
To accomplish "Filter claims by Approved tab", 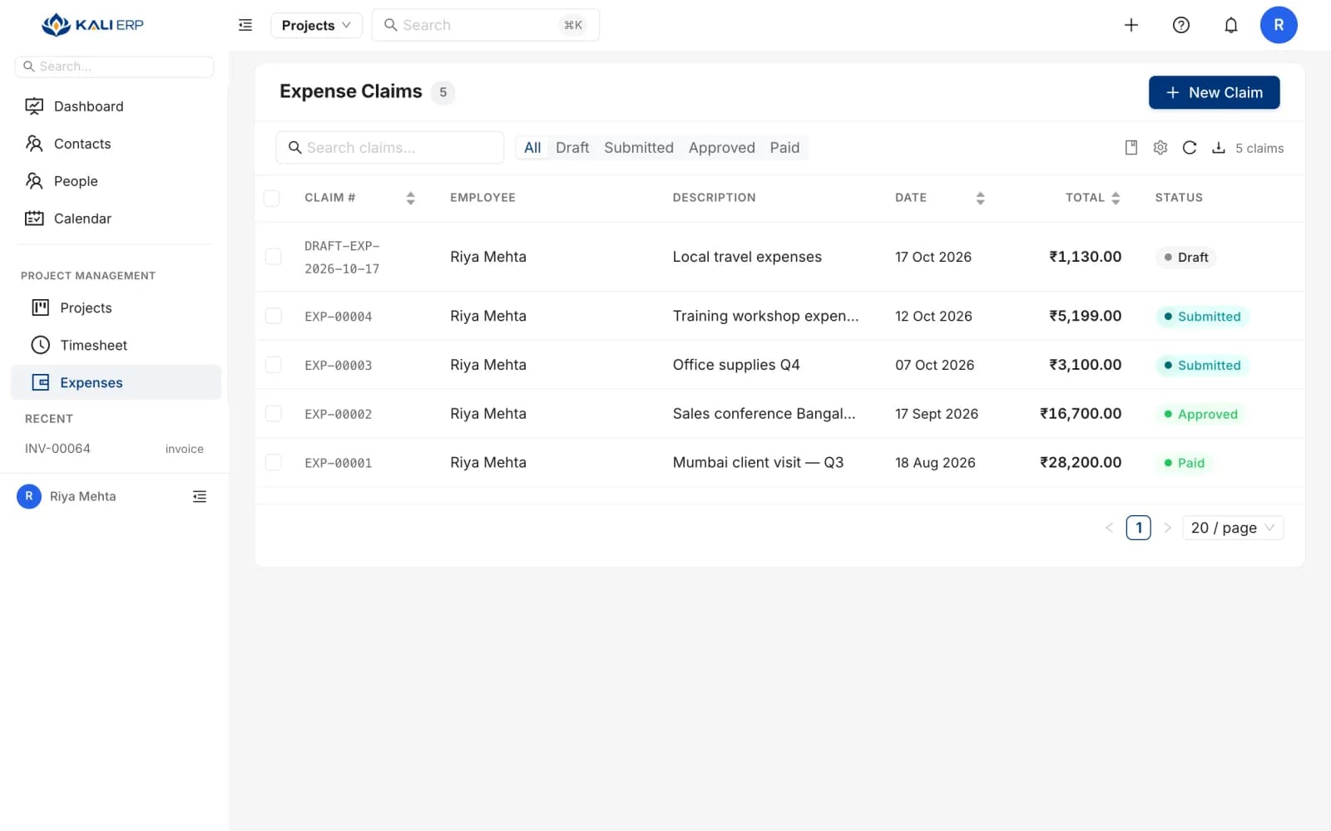I will pos(722,148).
